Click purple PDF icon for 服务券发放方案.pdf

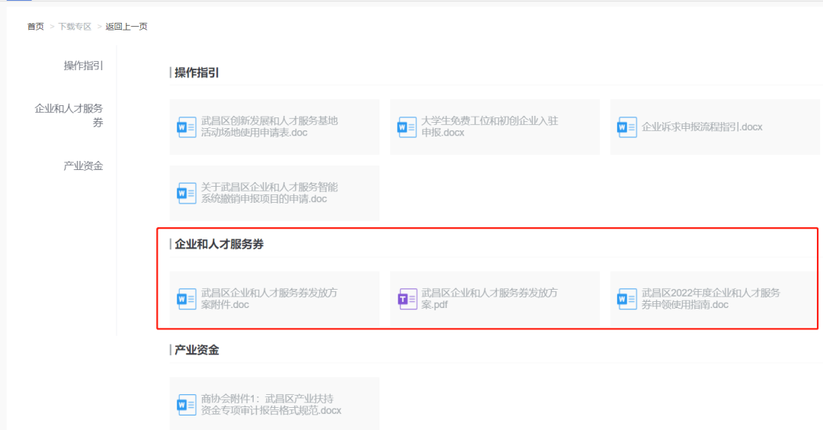[x=407, y=299]
